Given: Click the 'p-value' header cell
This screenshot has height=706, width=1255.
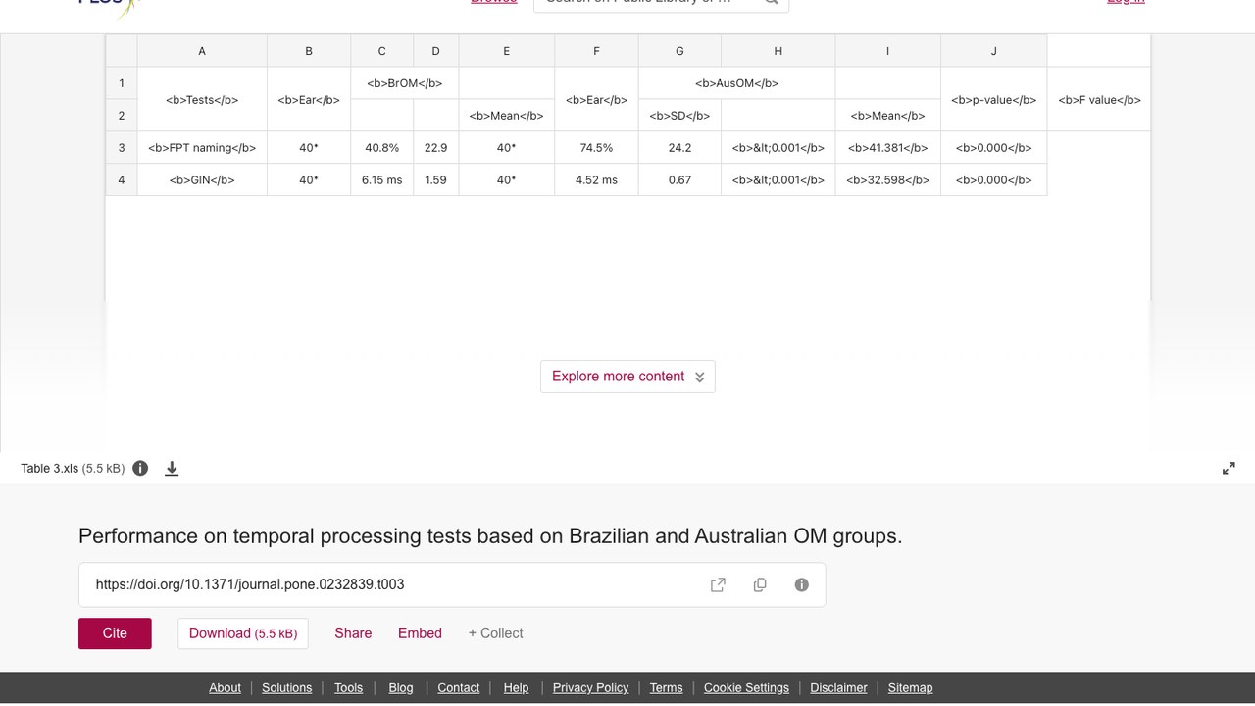Looking at the screenshot, I should tap(993, 100).
